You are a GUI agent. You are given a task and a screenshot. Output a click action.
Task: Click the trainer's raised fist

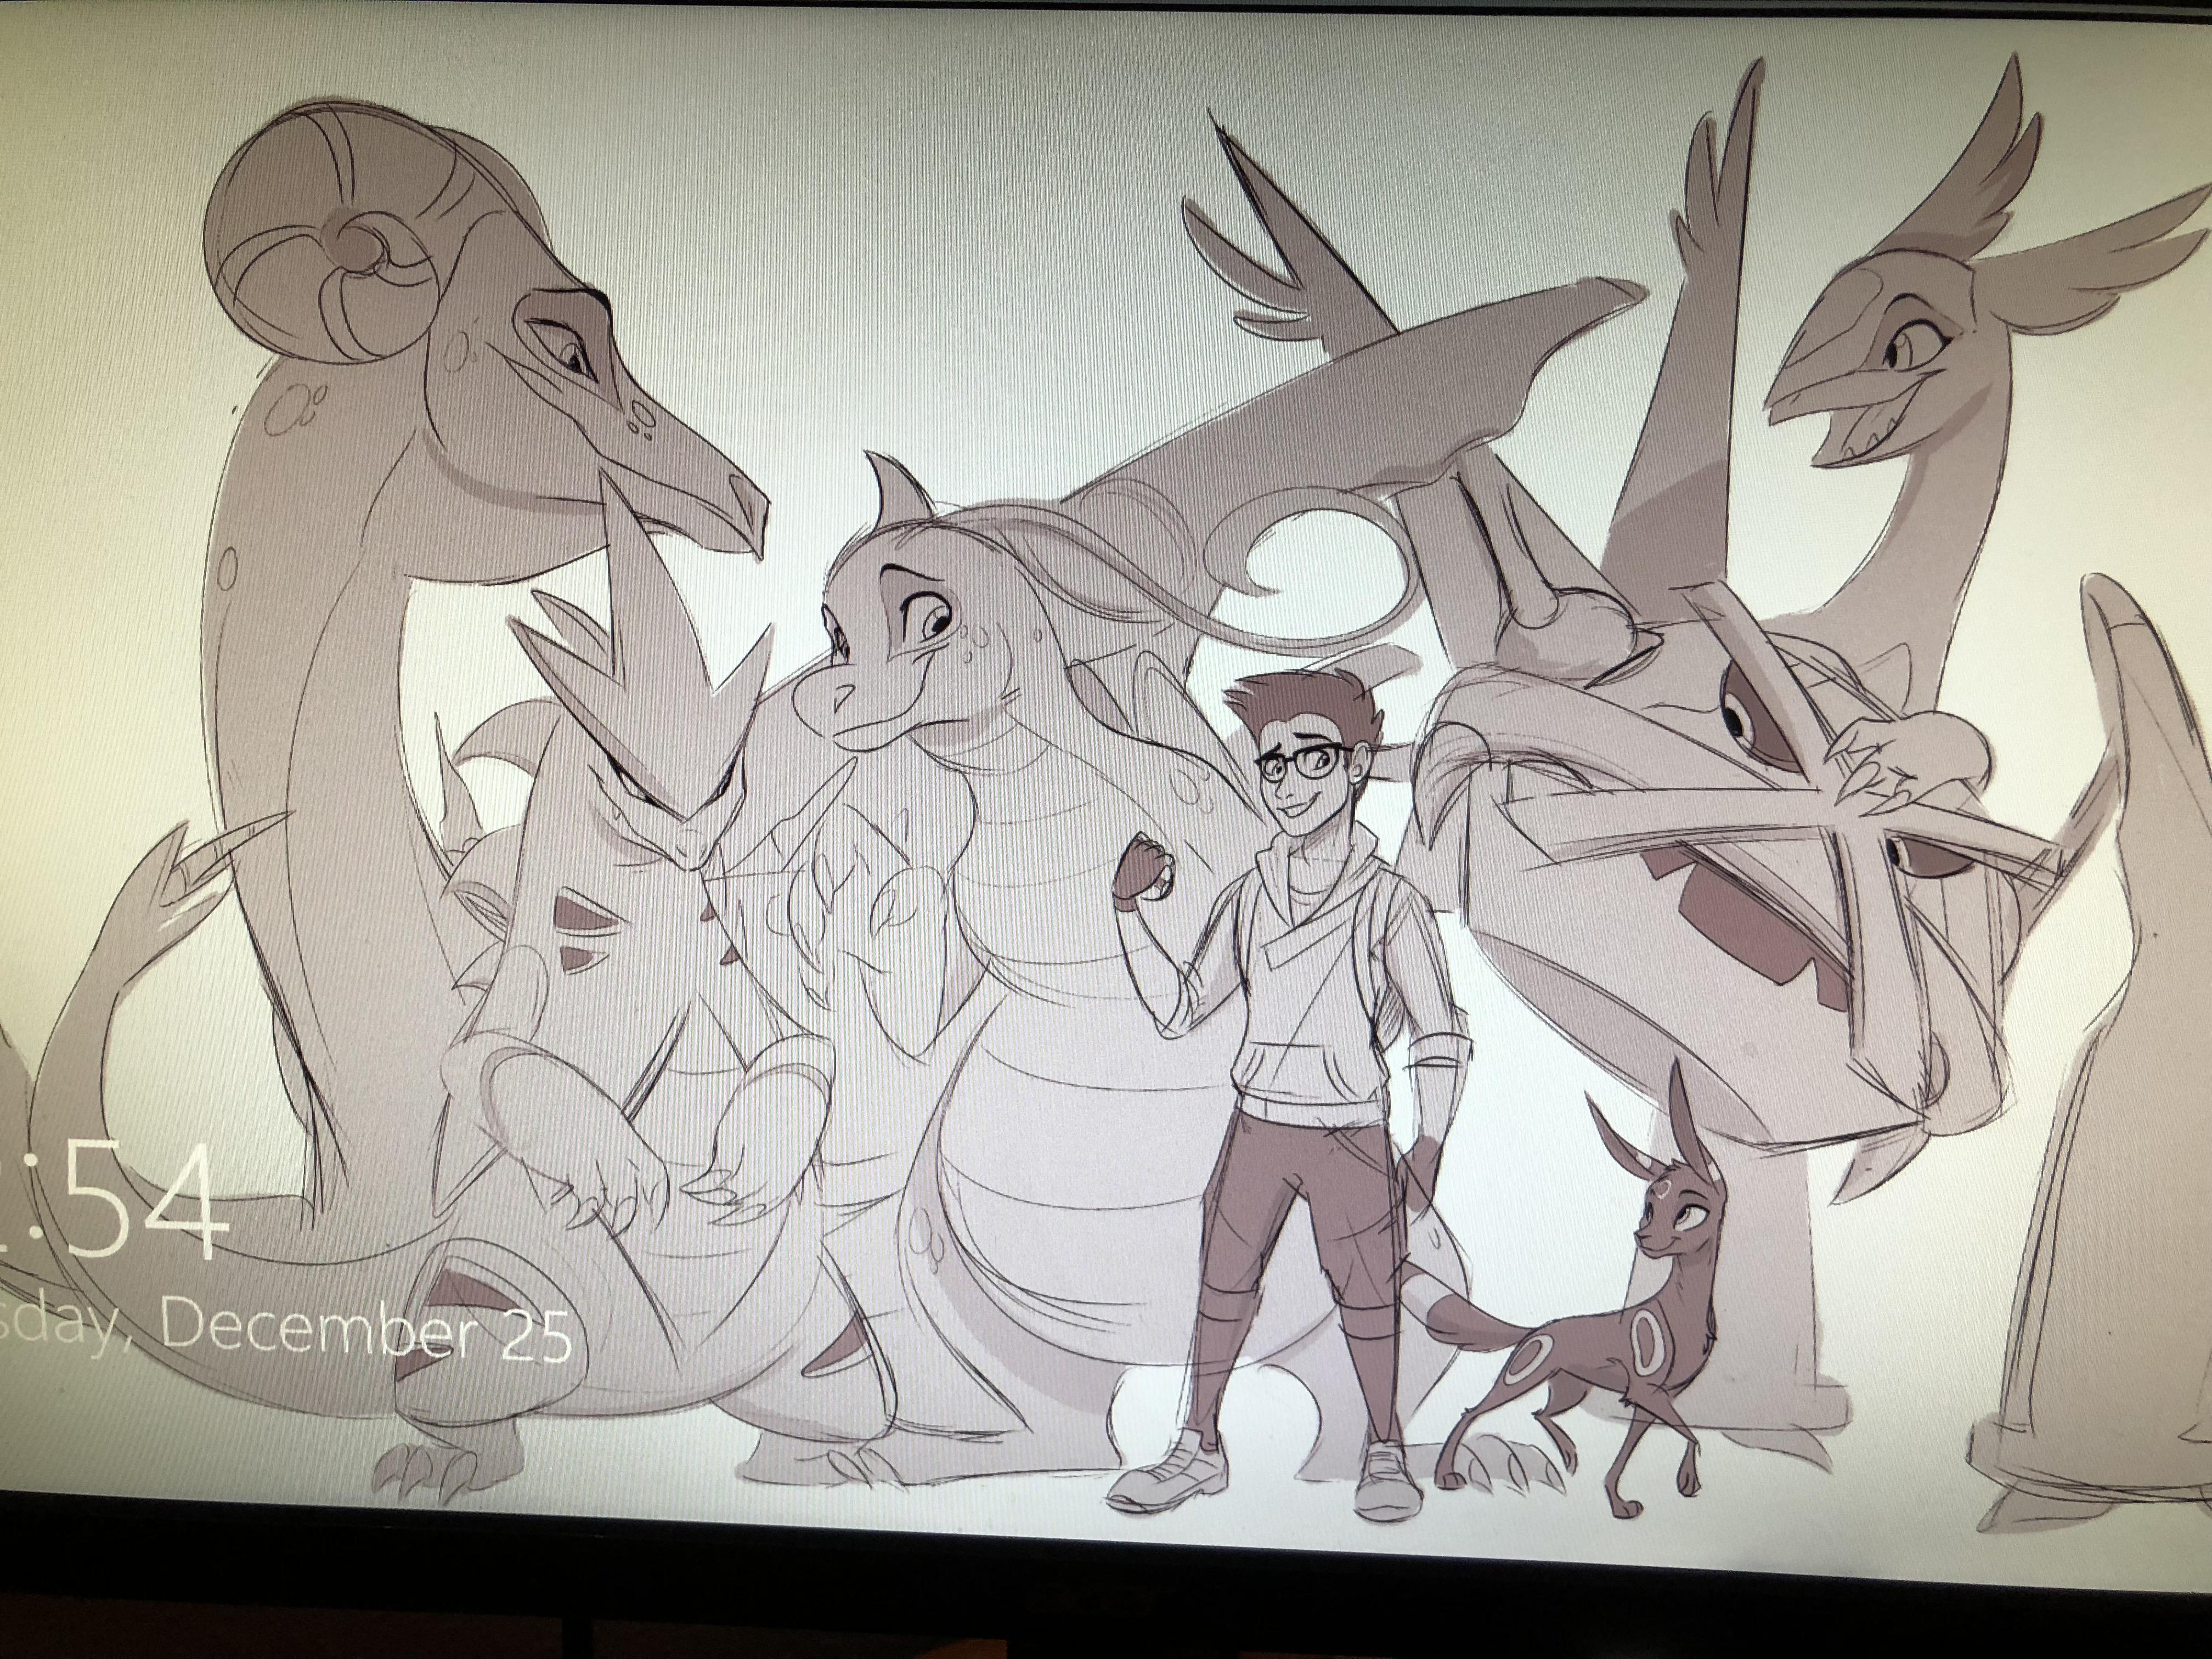(x=1142, y=872)
